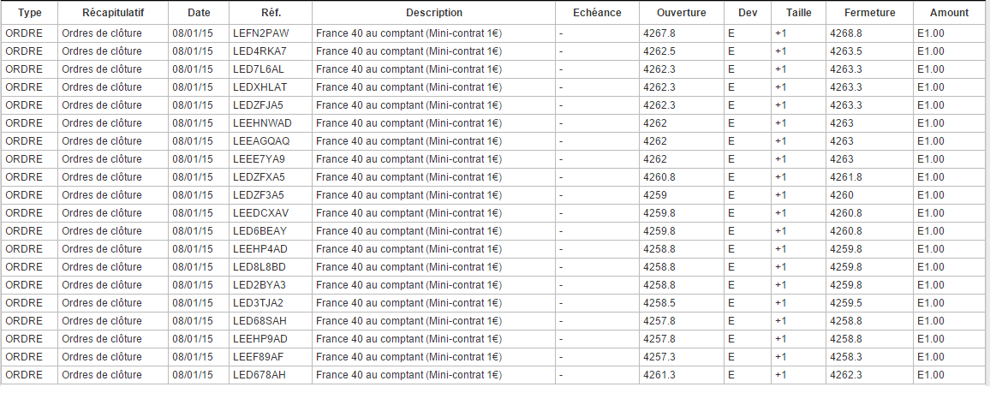Click closing price 4262.3 in last row

pos(846,375)
